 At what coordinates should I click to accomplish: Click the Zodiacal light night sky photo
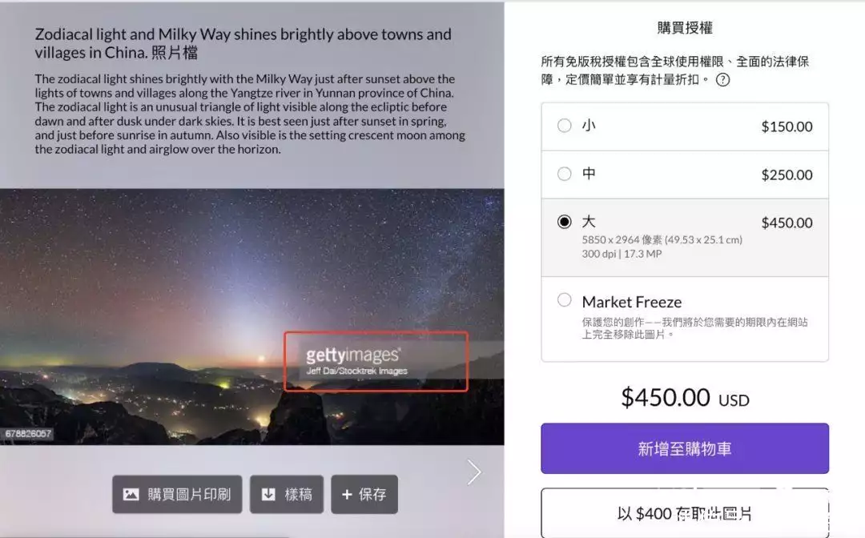[251, 317]
